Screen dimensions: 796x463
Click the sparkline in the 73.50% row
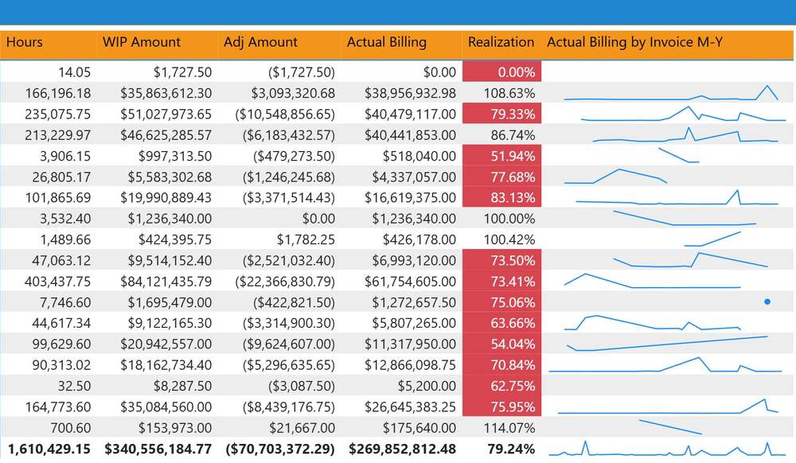click(690, 259)
